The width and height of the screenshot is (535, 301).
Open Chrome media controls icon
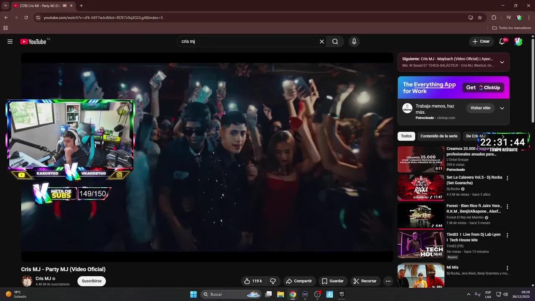point(508,18)
